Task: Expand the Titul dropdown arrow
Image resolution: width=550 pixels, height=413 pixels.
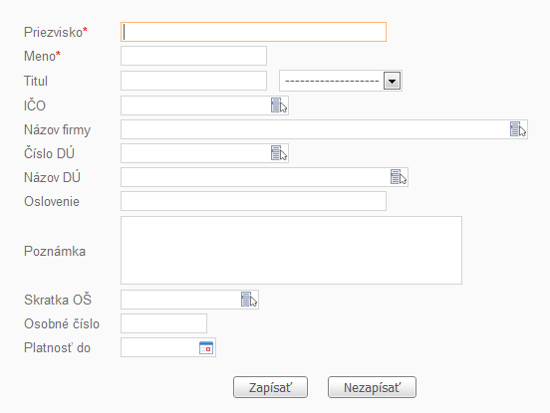Action: 393,81
